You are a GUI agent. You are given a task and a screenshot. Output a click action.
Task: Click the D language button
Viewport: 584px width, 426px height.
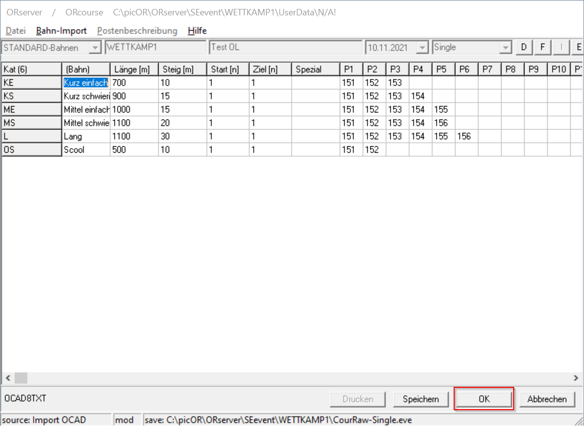pyautogui.click(x=524, y=48)
